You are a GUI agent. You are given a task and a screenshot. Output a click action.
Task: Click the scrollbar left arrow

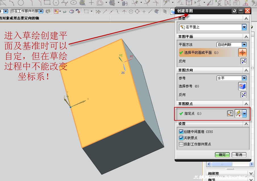209,164
